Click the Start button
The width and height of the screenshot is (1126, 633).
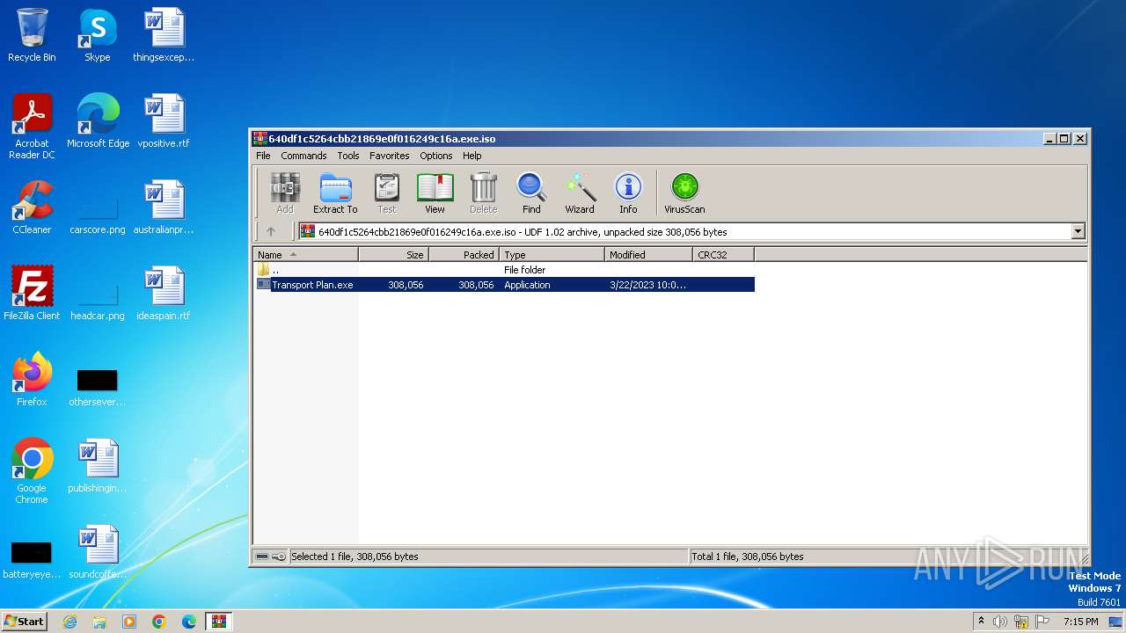tap(24, 622)
